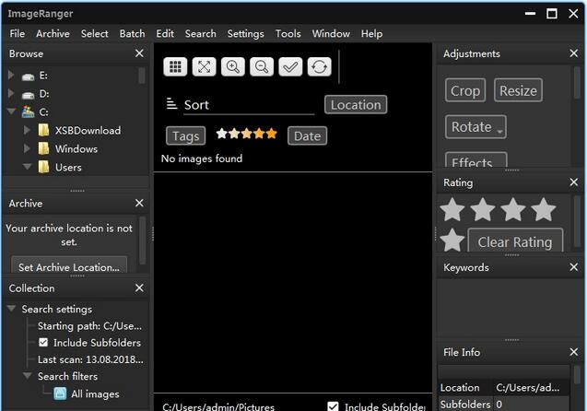Click the Users folder icon
587x411 pixels.
[43, 167]
